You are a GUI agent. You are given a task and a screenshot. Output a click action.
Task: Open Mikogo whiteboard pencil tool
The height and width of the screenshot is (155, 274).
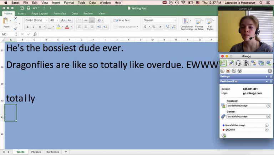231,64
